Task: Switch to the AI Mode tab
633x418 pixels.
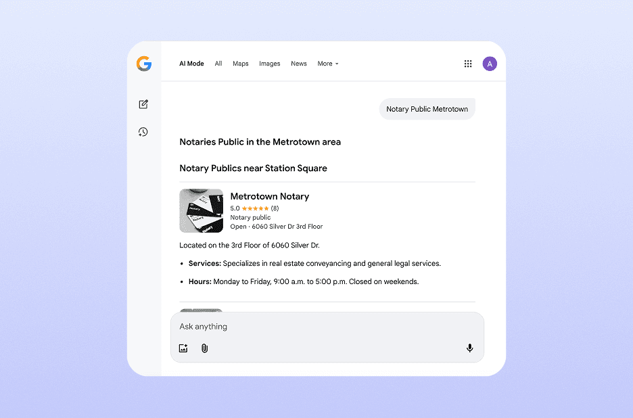Action: [x=191, y=64]
